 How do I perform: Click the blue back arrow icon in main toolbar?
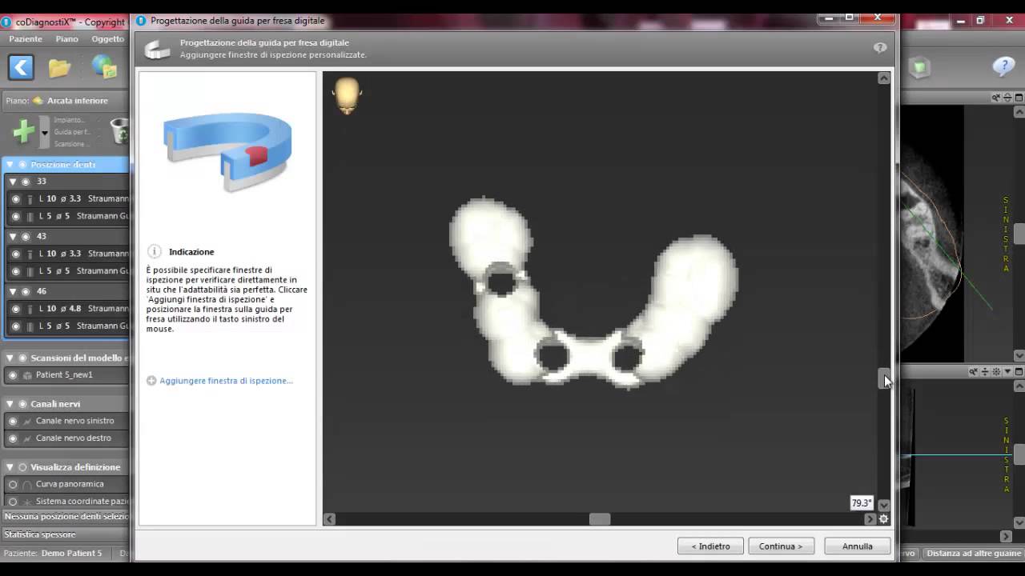point(21,67)
